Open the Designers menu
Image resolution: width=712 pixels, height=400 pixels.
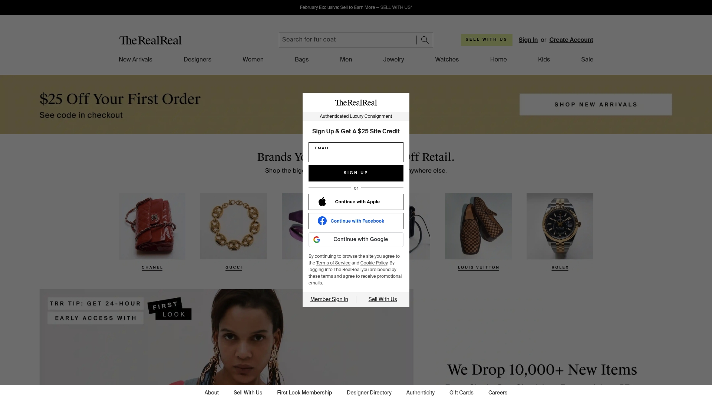tap(197, 59)
